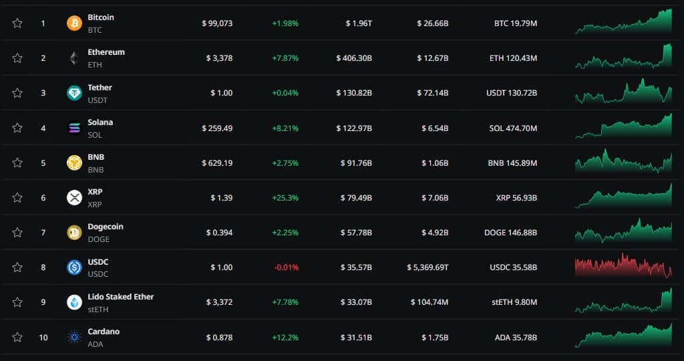Open the Cardano coin page
Screen dimensions: 684x361
point(104,332)
